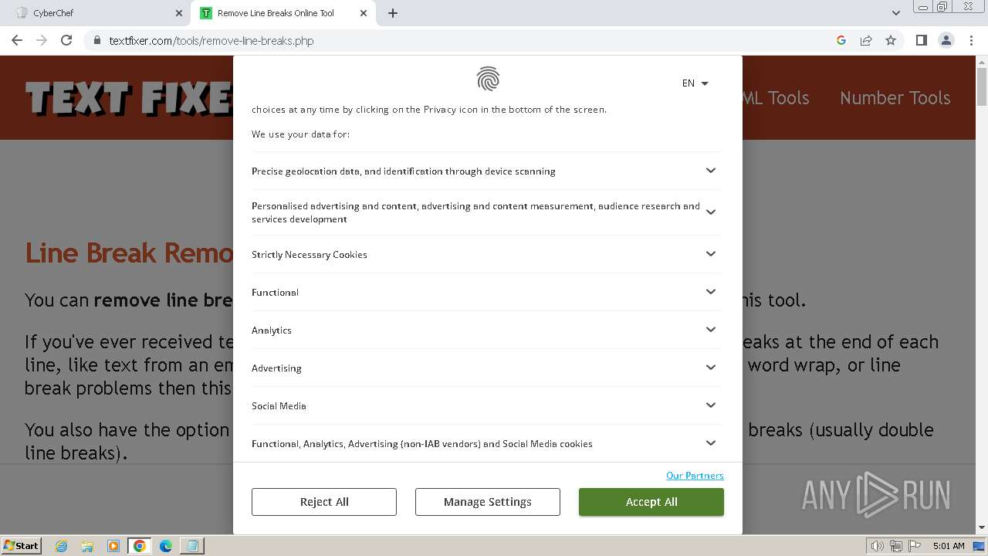Close the CyberChef tab
The height and width of the screenshot is (556, 988).
179,13
